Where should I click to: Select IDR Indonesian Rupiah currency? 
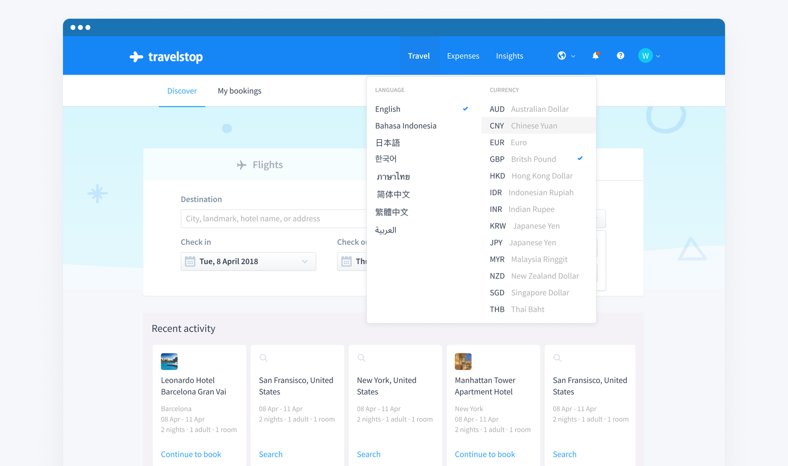tap(539, 192)
